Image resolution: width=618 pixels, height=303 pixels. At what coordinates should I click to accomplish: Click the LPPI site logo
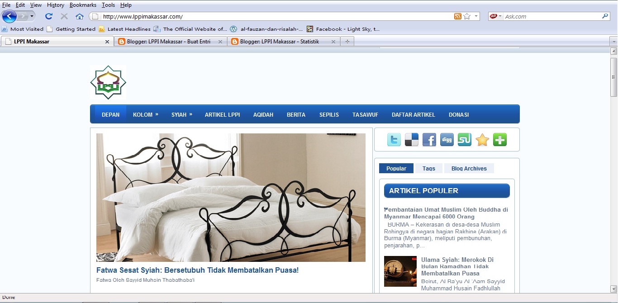(108, 82)
